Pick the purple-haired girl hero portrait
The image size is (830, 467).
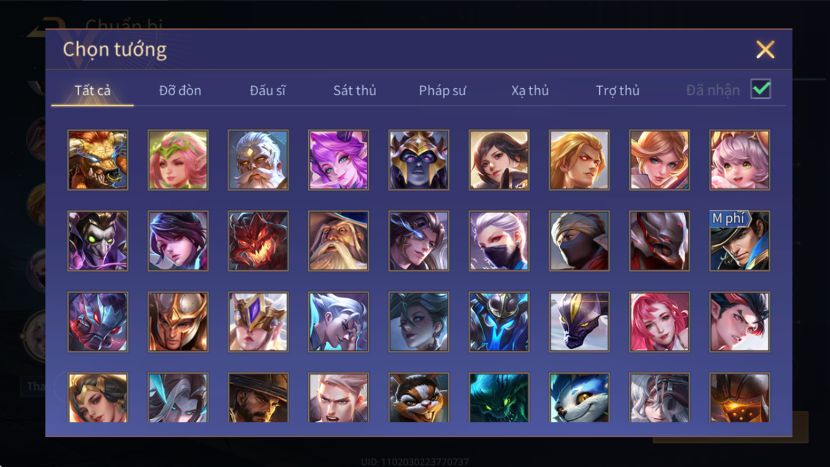pyautogui.click(x=338, y=160)
